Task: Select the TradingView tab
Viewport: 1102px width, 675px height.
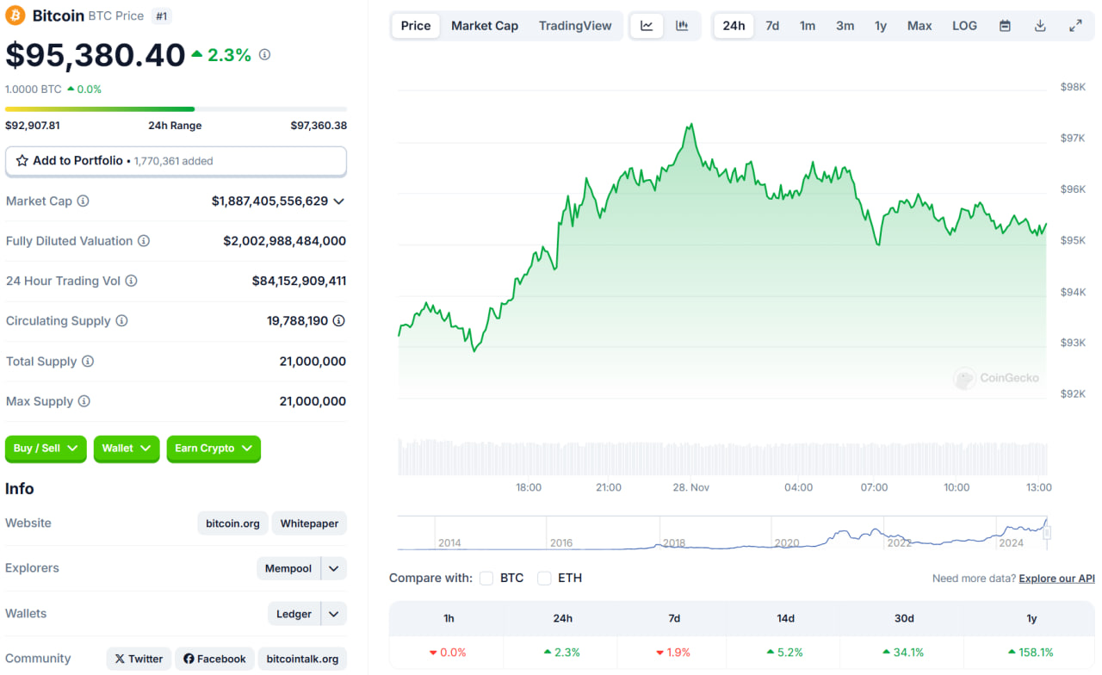Action: tap(575, 26)
